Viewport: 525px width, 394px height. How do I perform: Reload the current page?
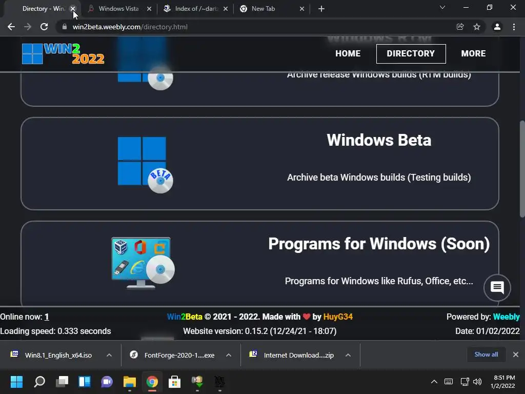(x=44, y=27)
